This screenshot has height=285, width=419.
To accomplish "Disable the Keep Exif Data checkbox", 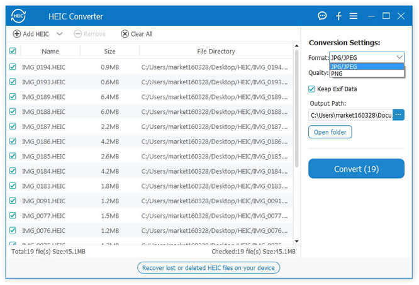I will pos(312,89).
